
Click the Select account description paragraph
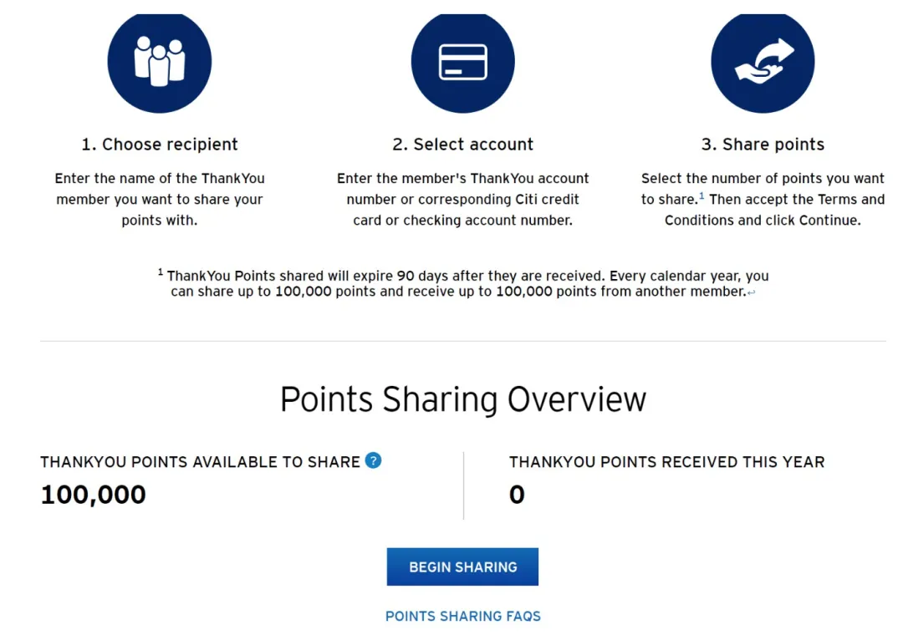[463, 199]
